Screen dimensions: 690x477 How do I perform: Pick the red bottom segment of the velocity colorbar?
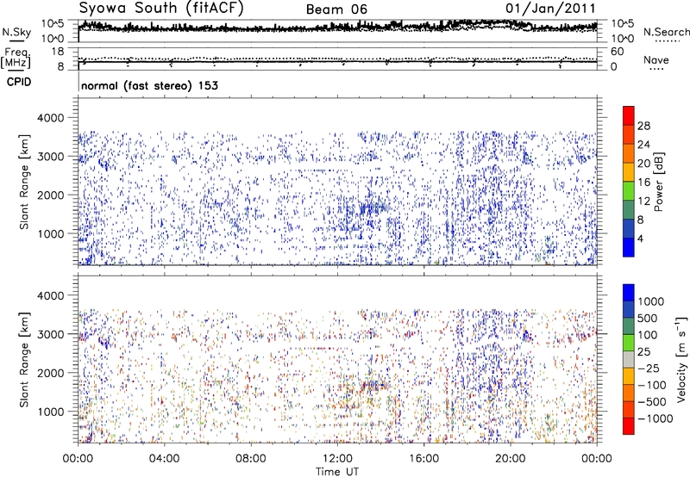(629, 426)
